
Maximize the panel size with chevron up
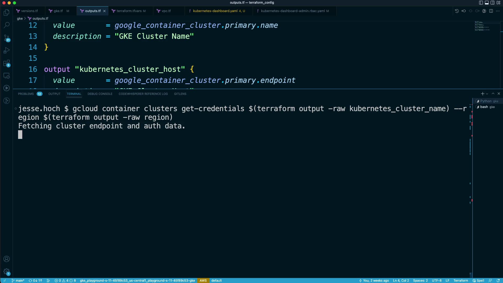[493, 94]
